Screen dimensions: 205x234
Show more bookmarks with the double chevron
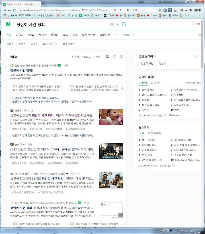pos(200,15)
